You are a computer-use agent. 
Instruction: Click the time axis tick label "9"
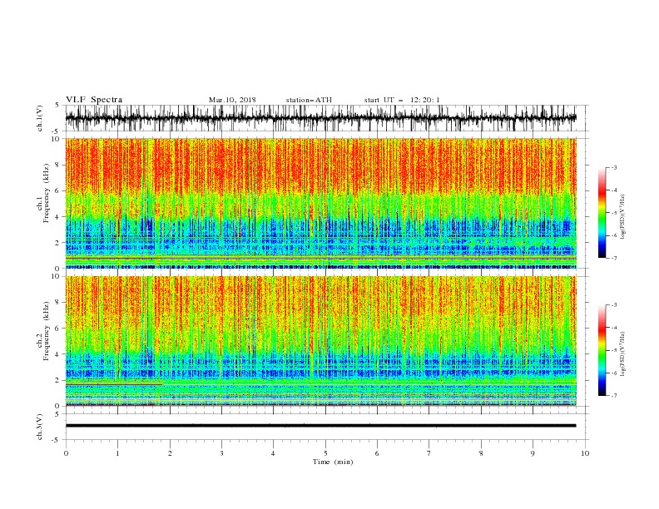point(533,453)
